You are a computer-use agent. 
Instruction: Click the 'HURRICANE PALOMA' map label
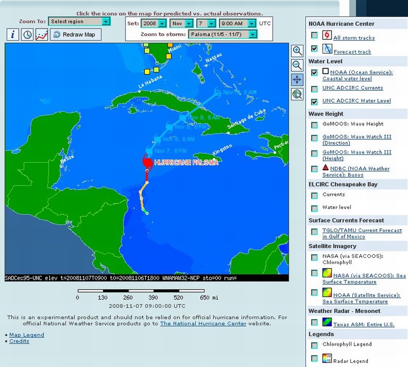click(x=186, y=163)
